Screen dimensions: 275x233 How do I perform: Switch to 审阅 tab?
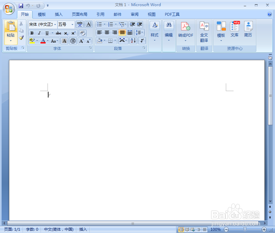click(x=135, y=14)
